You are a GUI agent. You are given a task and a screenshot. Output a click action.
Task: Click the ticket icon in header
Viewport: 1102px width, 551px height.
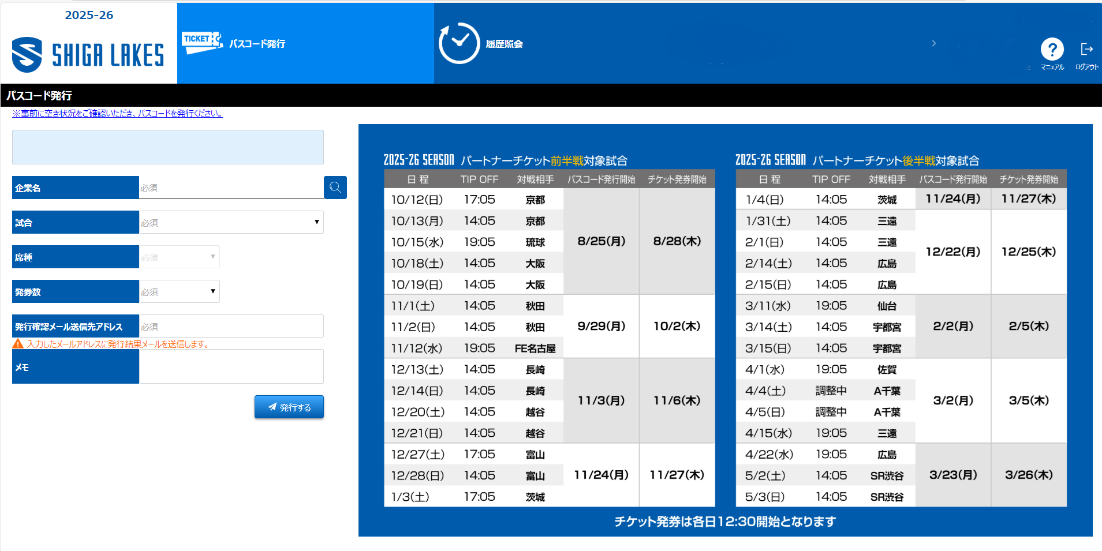tap(201, 43)
